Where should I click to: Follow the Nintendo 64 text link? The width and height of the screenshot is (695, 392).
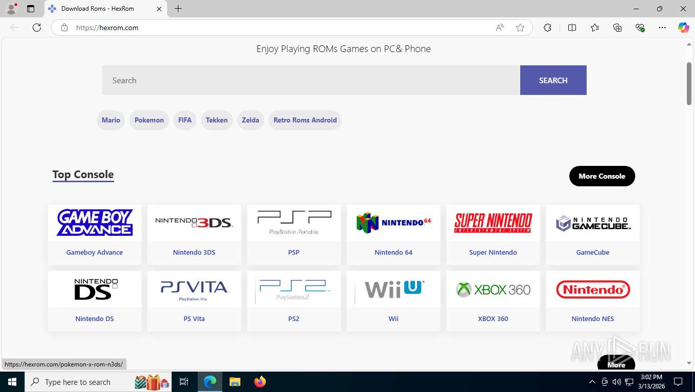click(x=393, y=252)
